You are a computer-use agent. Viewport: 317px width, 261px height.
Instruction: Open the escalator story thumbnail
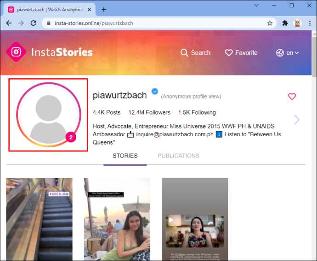click(39, 219)
